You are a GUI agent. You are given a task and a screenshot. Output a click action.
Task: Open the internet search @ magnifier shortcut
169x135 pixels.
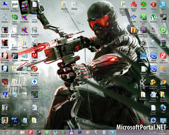pyautogui.click(x=163, y=71)
